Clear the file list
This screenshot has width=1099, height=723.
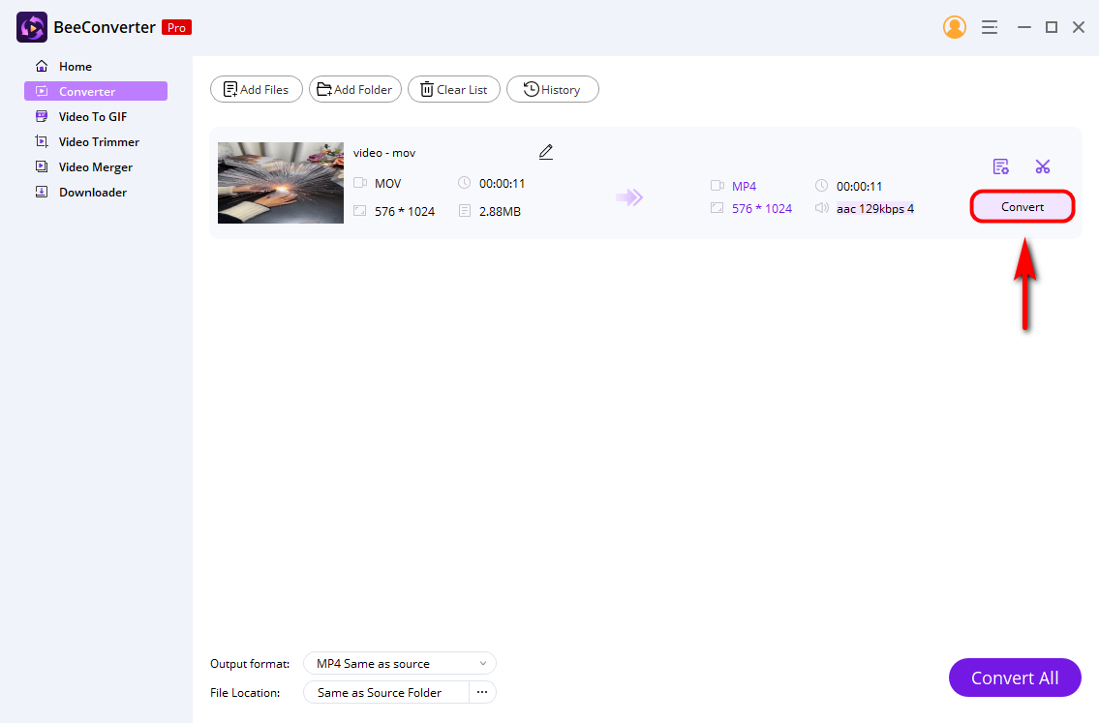(453, 90)
